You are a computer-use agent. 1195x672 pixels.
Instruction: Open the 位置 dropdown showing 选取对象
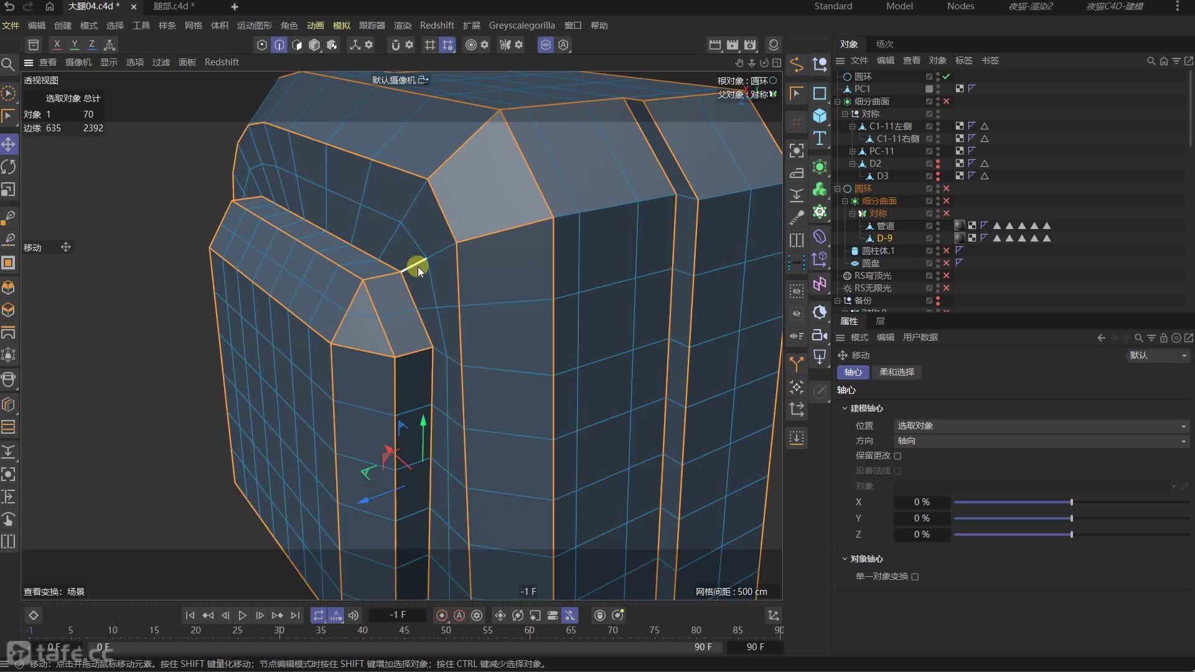(1041, 426)
